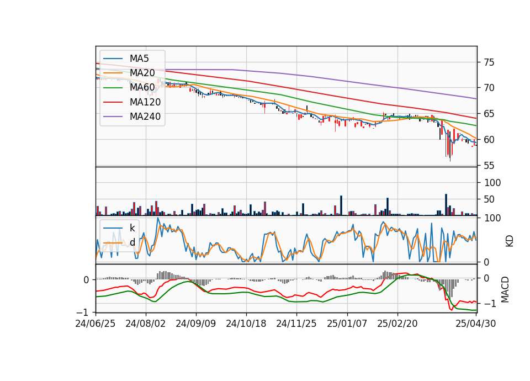The height and width of the screenshot is (381, 530).
Task: Click the 24/11/25 date axis label
Action: [x=296, y=324]
